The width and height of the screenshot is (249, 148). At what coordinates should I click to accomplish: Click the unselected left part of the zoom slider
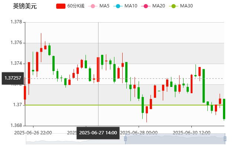click(75, 139)
